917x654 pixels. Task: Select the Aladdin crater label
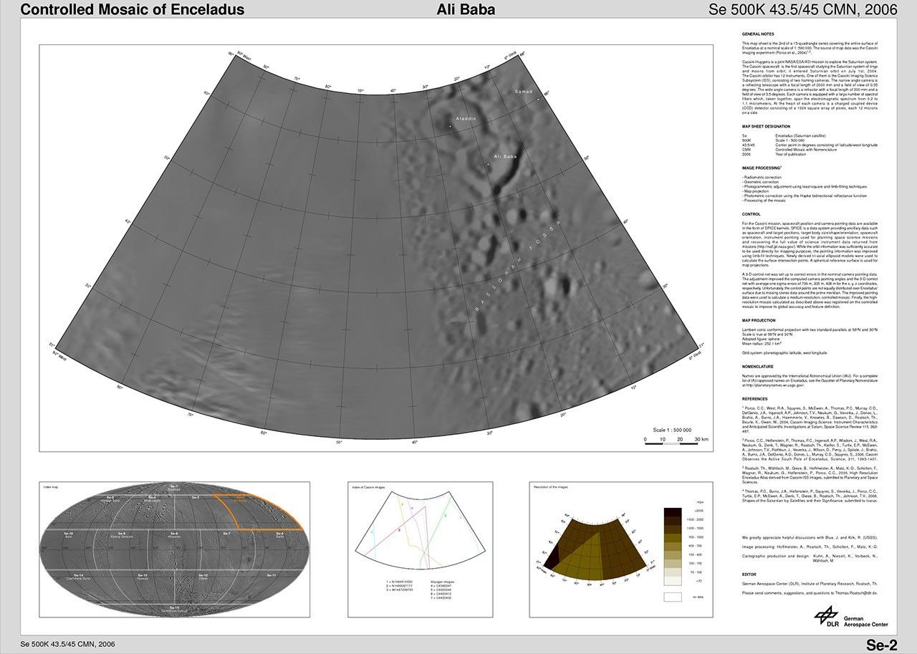[466, 118]
